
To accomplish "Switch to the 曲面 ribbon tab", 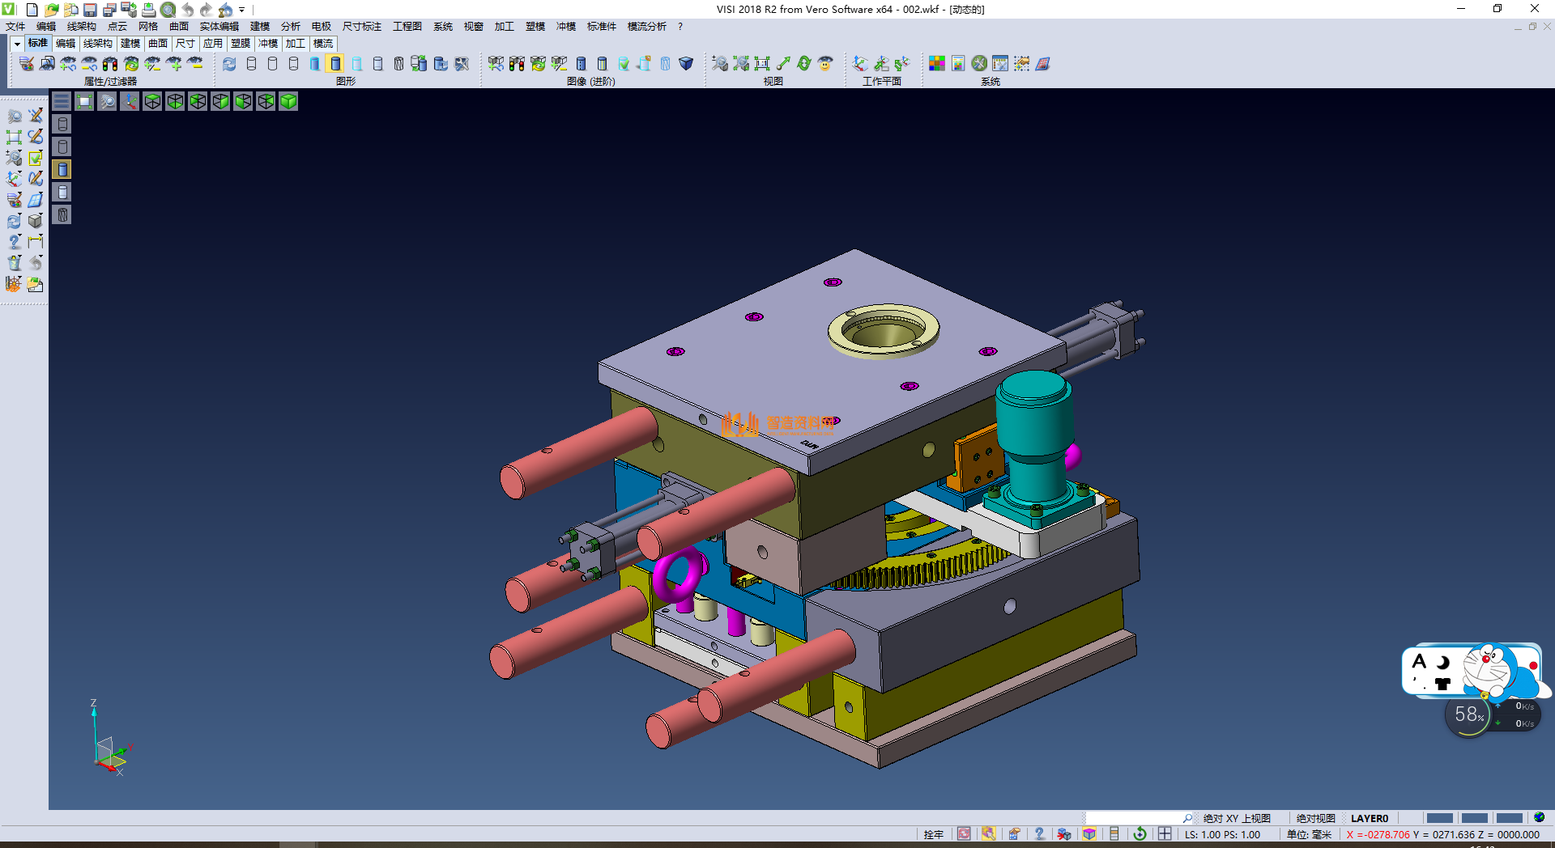I will pyautogui.click(x=158, y=44).
